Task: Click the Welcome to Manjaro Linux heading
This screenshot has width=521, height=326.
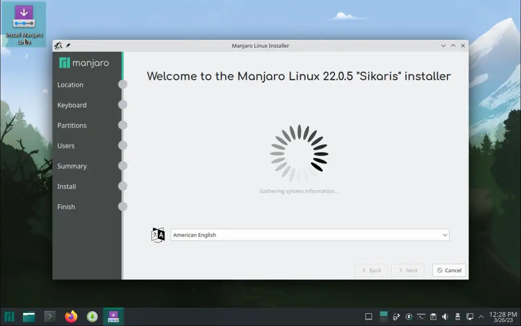Action: pyautogui.click(x=299, y=76)
